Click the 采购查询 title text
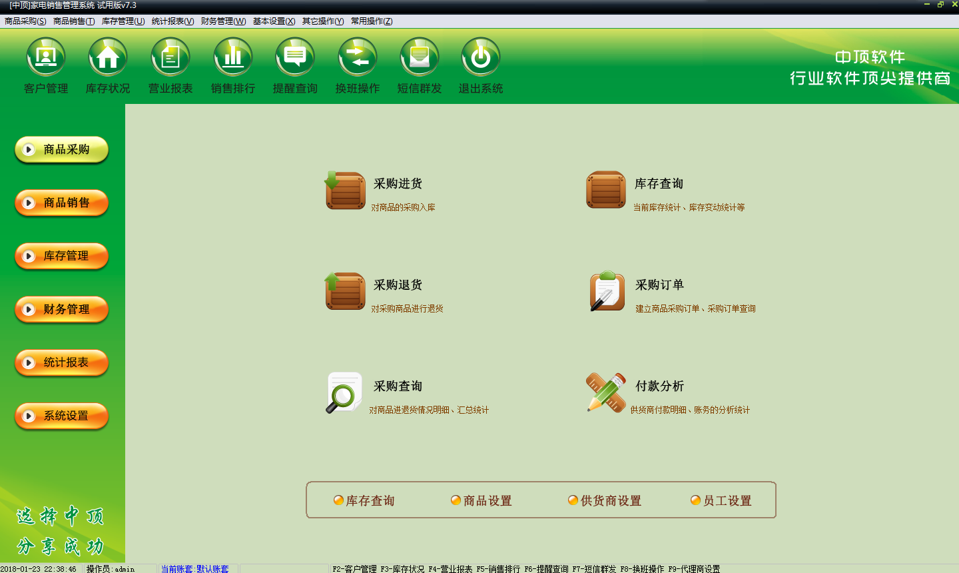Screen dimensions: 959x573 point(398,386)
